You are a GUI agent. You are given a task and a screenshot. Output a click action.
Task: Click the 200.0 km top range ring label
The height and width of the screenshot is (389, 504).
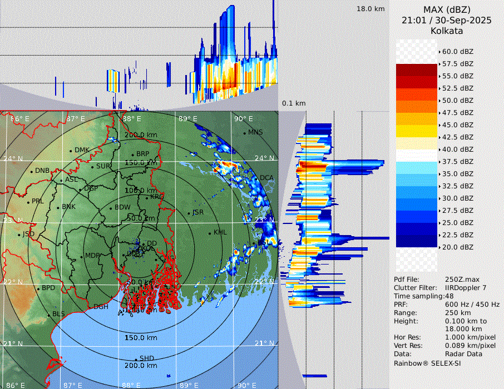(x=140, y=135)
